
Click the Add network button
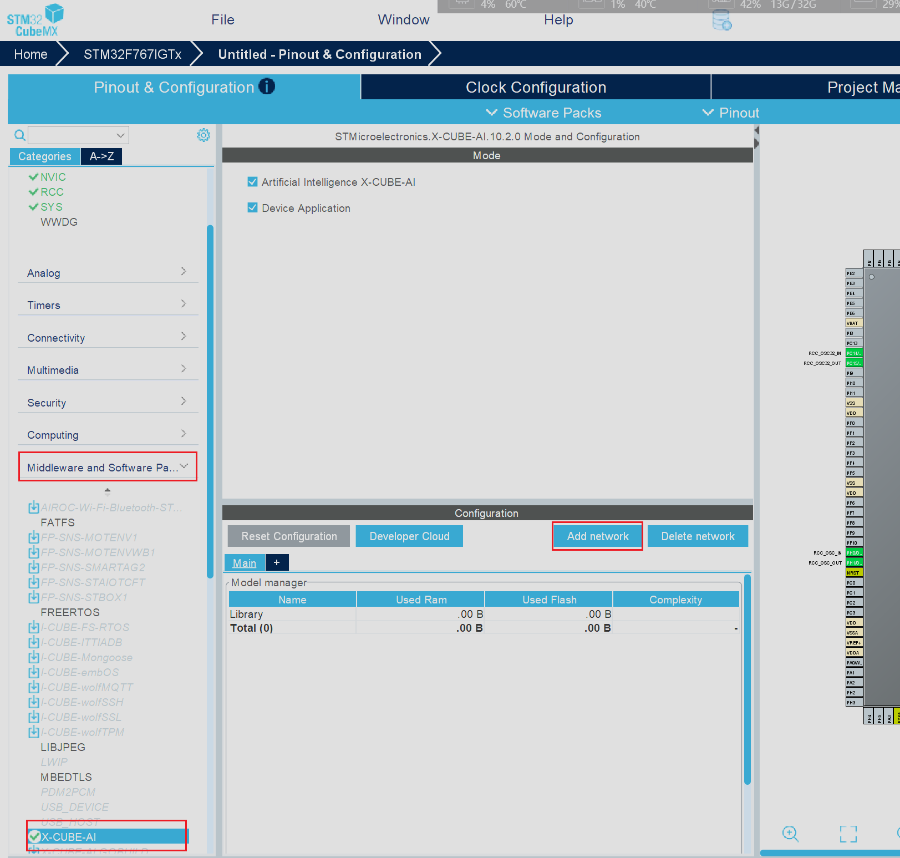[x=598, y=536]
